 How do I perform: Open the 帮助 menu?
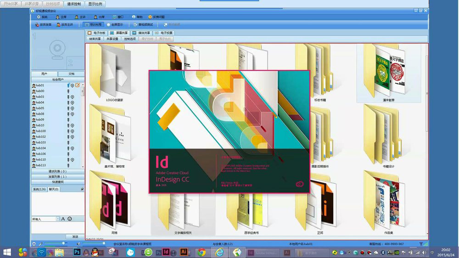[x=137, y=17]
